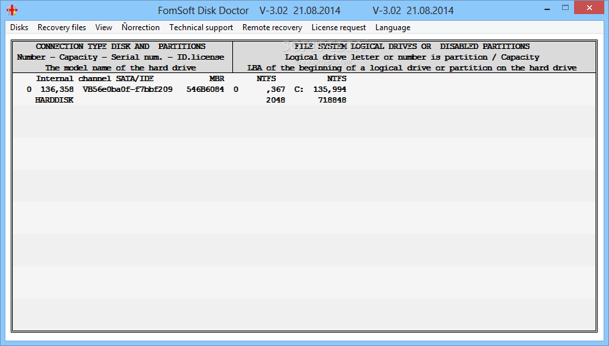
Task: Open the License request menu
Action: pyautogui.click(x=338, y=27)
